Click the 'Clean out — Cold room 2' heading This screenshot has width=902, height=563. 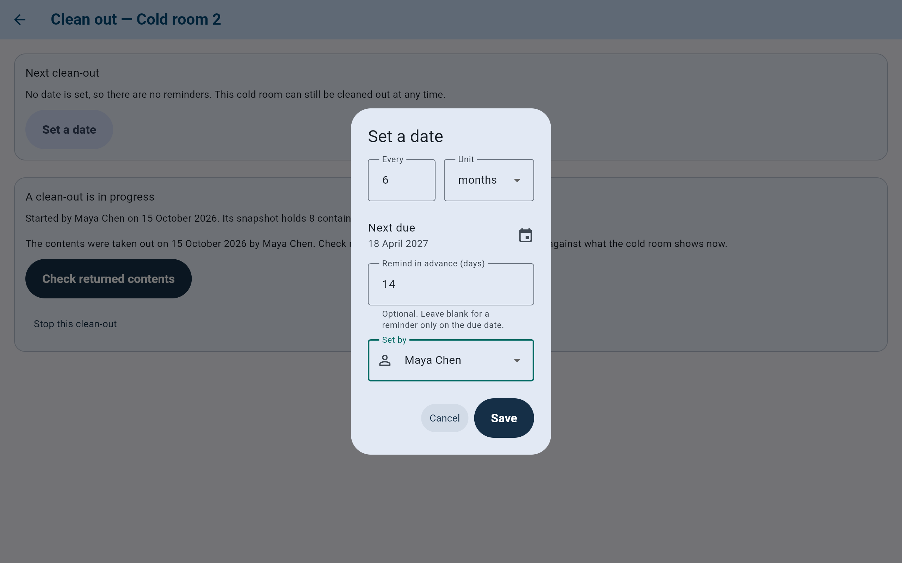136,19
